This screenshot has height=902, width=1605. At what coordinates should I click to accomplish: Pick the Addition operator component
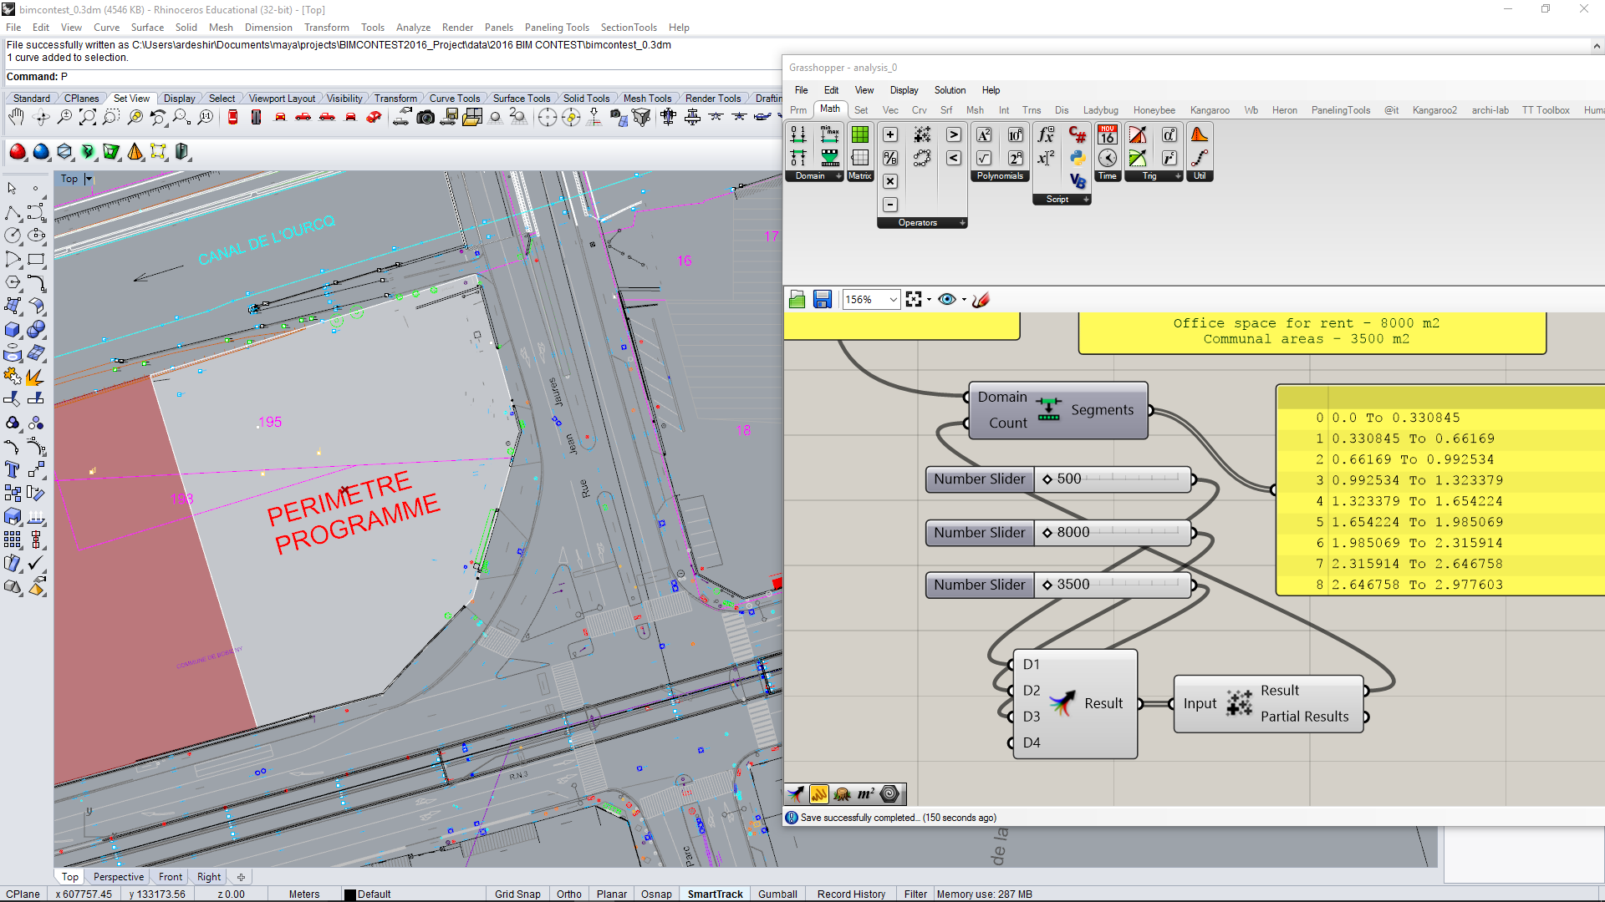tap(890, 134)
